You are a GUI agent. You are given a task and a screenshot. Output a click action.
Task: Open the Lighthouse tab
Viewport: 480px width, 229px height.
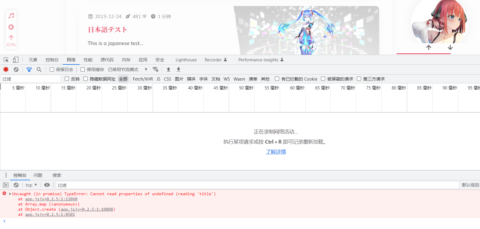pyautogui.click(x=186, y=60)
